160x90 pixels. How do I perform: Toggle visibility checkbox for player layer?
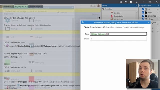(x=143, y=19)
